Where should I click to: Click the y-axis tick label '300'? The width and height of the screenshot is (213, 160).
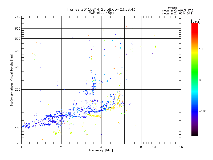coord(18,67)
